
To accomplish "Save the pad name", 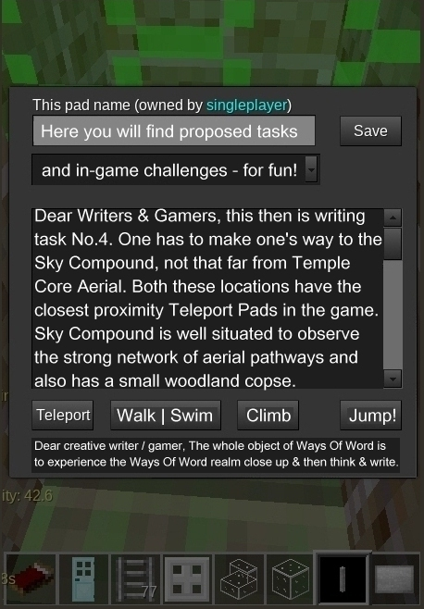I will coord(370,130).
